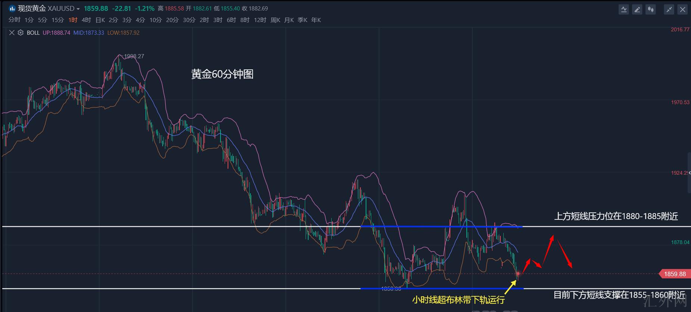The width and height of the screenshot is (691, 312).
Task: Close the chart panel with X
Action: [682, 10]
